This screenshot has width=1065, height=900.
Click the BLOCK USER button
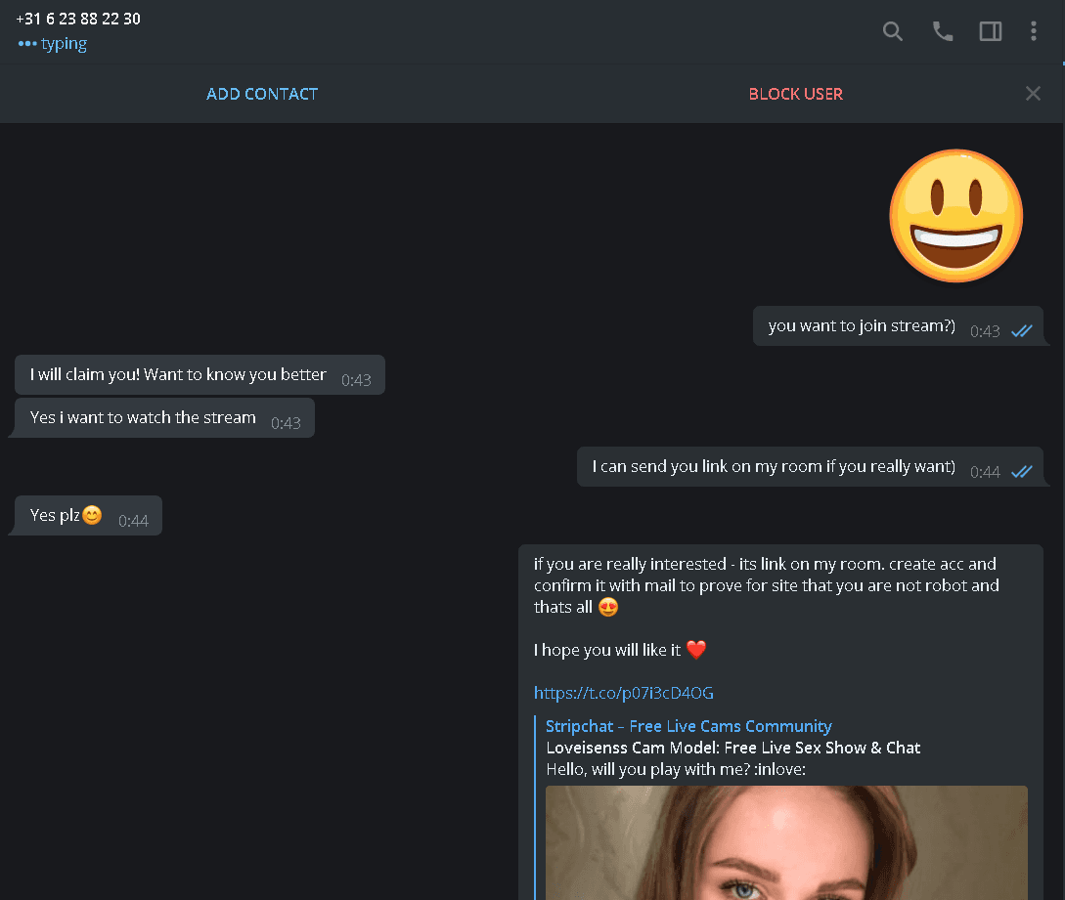[795, 94]
